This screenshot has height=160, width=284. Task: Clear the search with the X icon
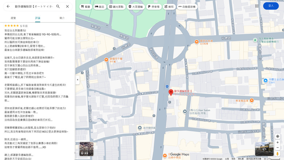(67, 6)
